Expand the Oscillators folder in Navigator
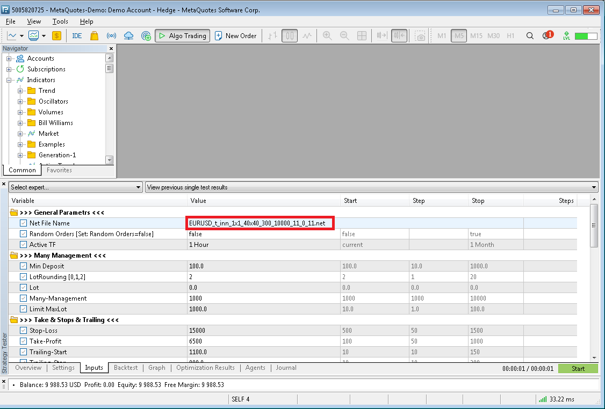Image resolution: width=605 pixels, height=409 pixels. click(20, 101)
